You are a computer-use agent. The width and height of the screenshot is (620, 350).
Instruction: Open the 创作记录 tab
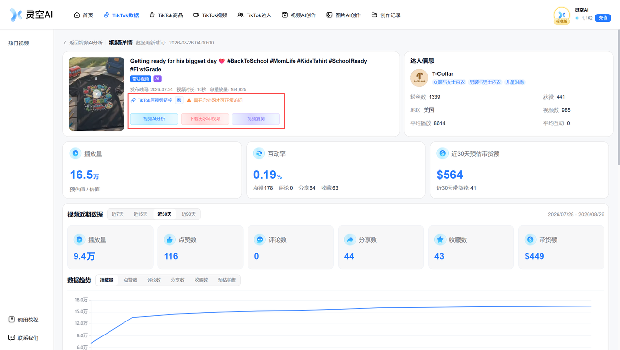(x=386, y=15)
